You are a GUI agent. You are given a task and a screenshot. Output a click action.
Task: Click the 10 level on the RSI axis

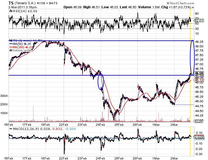point(197,34)
